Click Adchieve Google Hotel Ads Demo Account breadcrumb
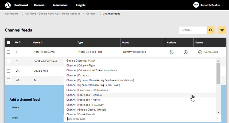Viewport: 229px width, 123px height. 52,14
